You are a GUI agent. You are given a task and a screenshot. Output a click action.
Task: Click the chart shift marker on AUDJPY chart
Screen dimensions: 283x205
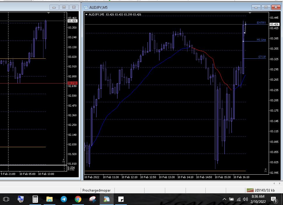[250, 13]
